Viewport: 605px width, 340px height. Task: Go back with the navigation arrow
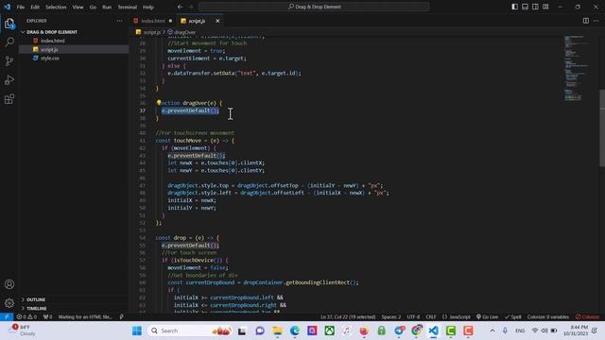180,7
